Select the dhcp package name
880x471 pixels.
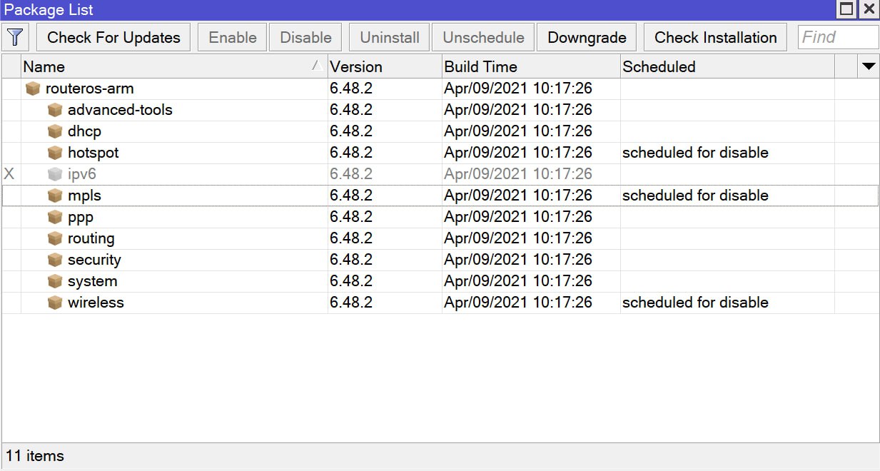coord(84,131)
